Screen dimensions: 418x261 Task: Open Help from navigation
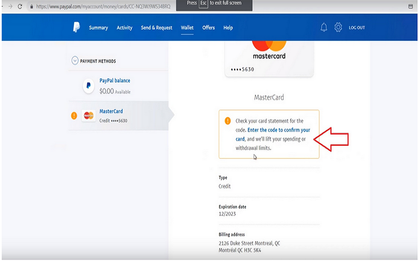(228, 28)
